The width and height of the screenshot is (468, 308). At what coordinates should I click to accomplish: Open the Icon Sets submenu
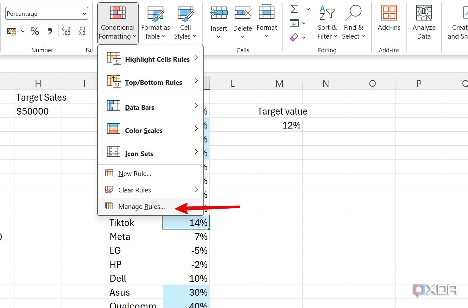click(x=139, y=154)
